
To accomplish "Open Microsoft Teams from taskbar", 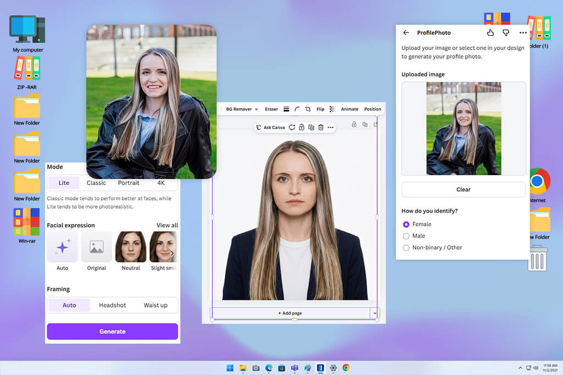I will [x=295, y=368].
